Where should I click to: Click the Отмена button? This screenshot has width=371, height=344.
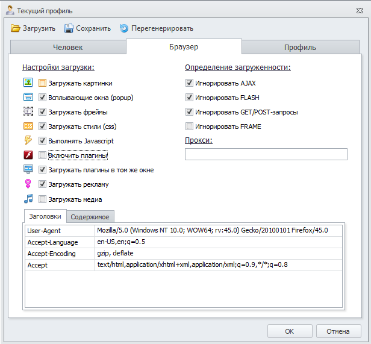tap(338, 331)
